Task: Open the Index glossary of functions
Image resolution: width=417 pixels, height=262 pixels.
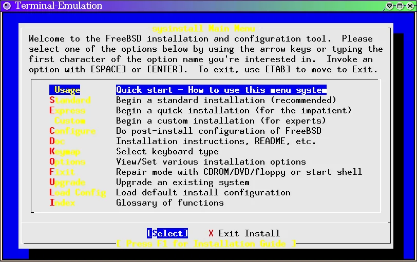Action: (x=62, y=203)
